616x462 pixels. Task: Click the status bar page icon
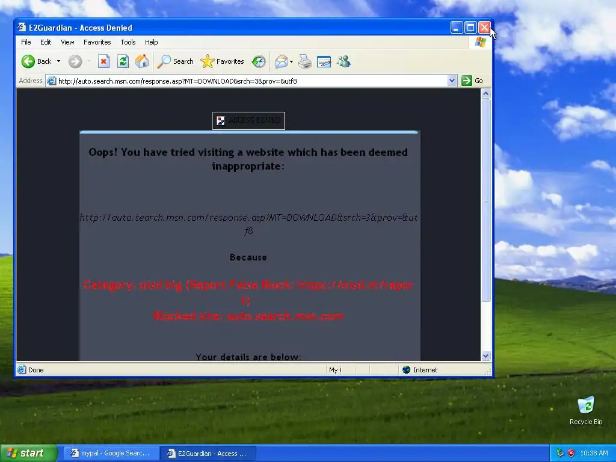22,369
